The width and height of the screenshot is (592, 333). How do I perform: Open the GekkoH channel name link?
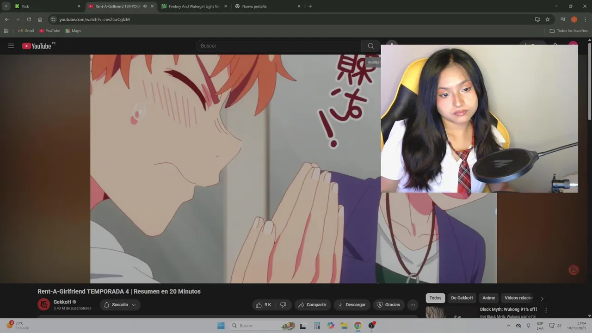pos(62,302)
